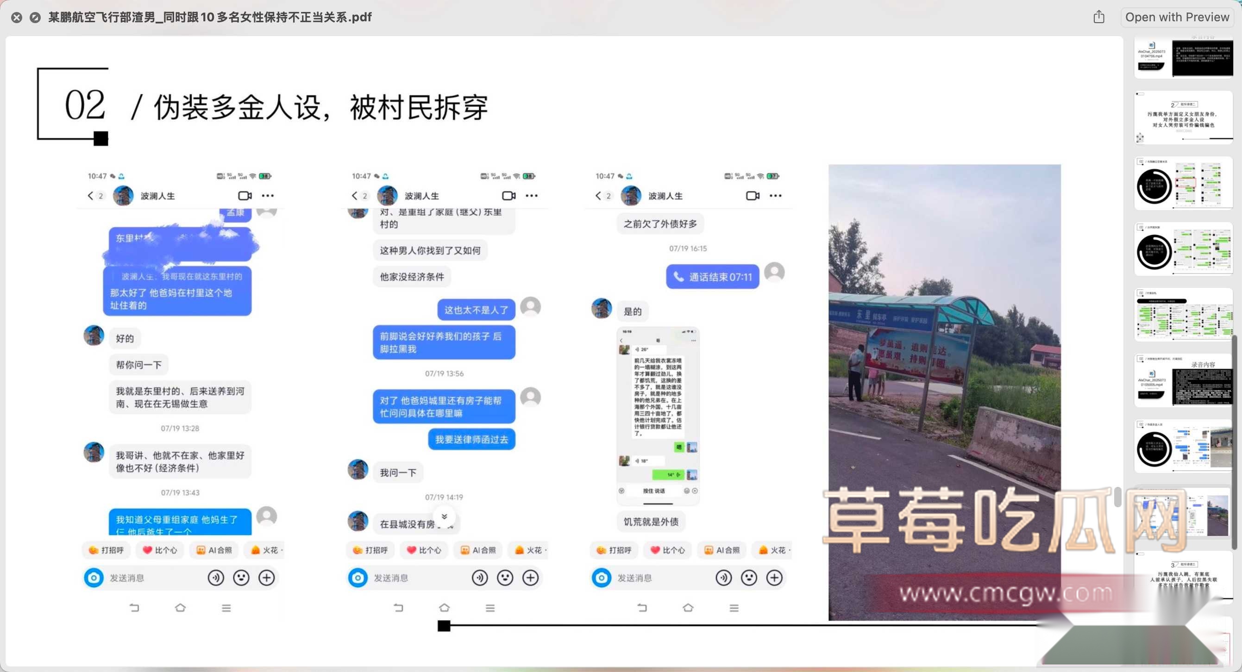Click 打招呼 quick reply in first chat
Screen dimensions: 1242x672
click(x=107, y=550)
